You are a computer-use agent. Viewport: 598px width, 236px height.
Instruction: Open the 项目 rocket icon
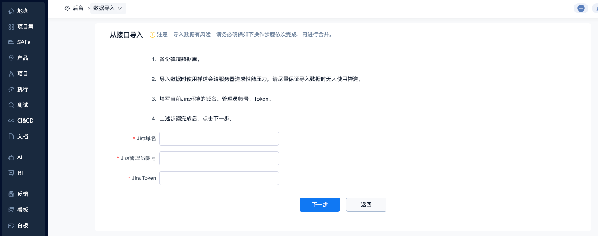click(11, 74)
